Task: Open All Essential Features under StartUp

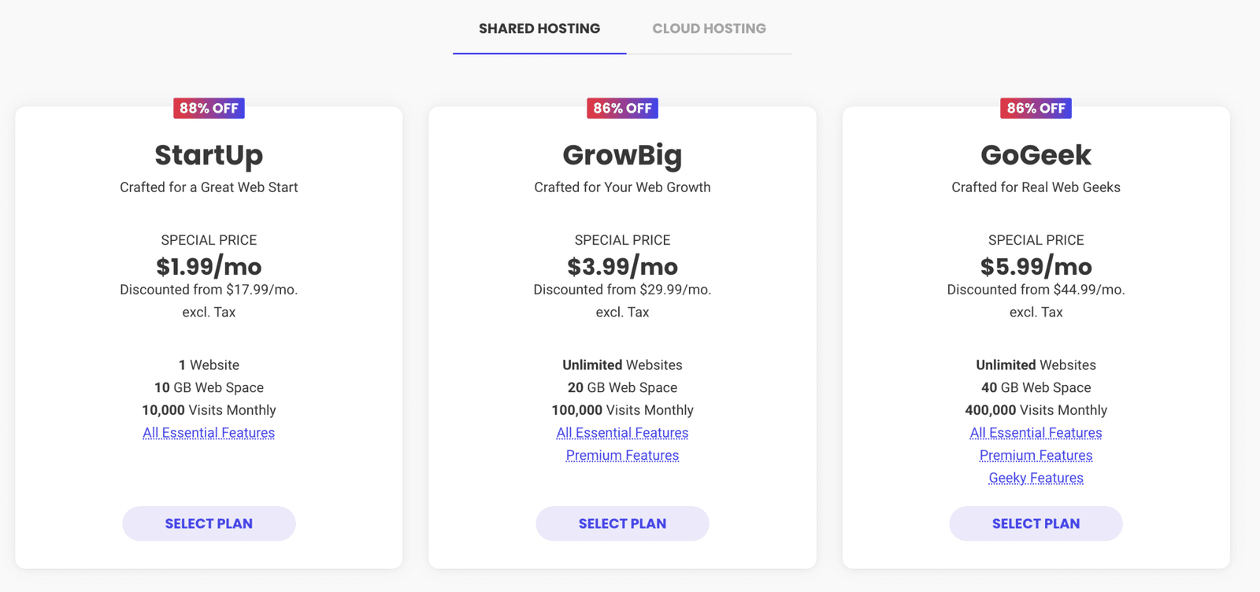Action: 209,433
